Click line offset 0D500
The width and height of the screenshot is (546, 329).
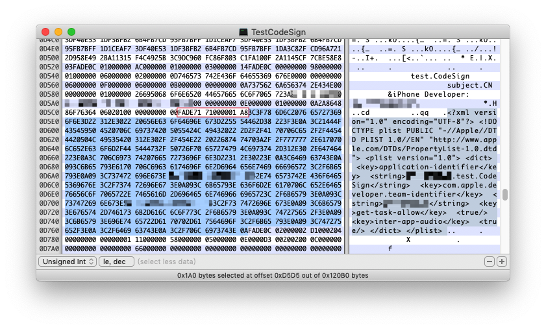(49, 58)
